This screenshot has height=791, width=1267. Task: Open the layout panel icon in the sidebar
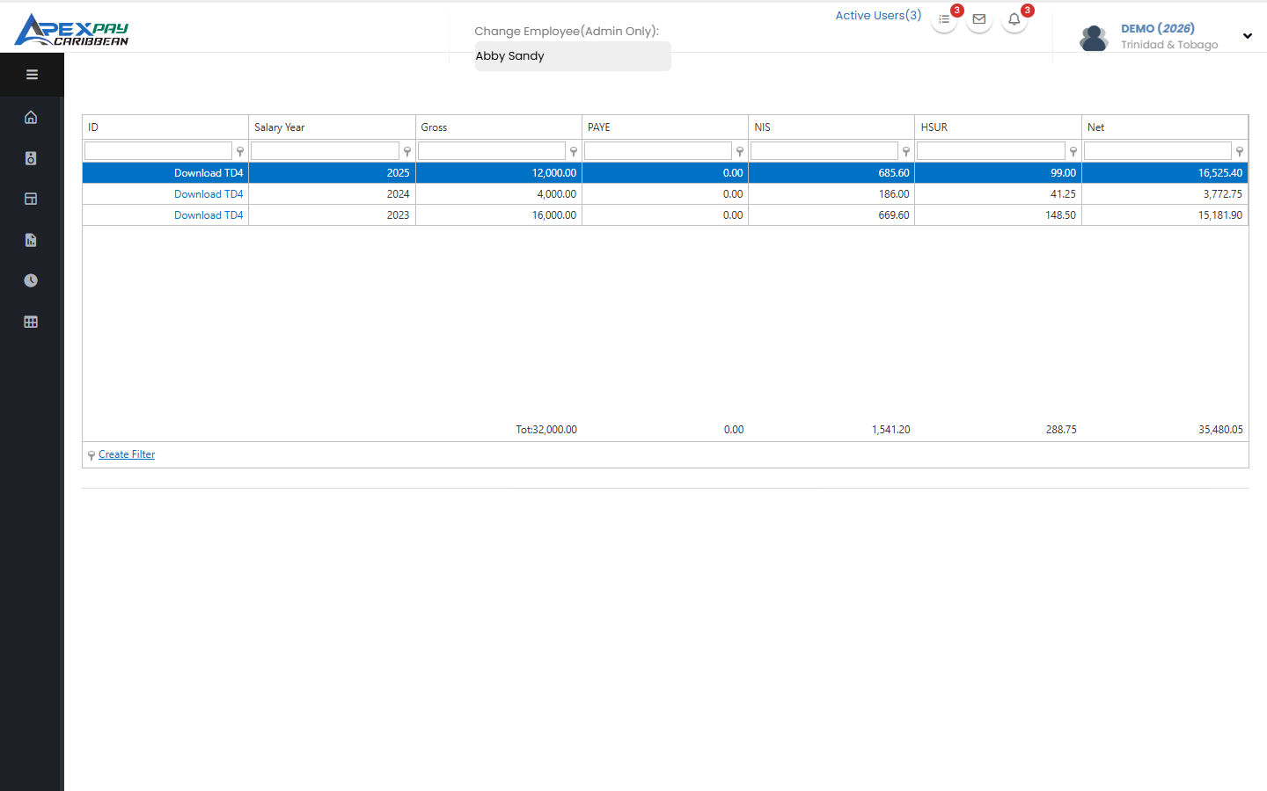tap(31, 199)
